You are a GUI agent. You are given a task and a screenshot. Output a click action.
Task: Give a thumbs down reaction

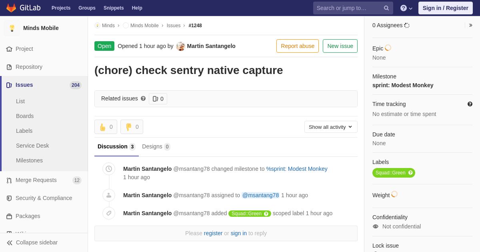tap(132, 127)
